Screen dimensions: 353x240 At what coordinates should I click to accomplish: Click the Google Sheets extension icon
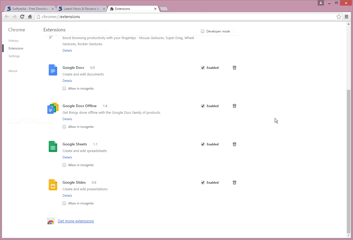(x=53, y=146)
